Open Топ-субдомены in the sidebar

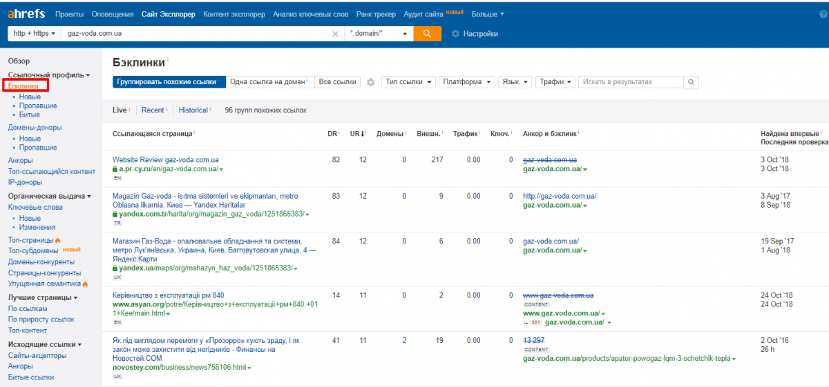pyautogui.click(x=34, y=250)
